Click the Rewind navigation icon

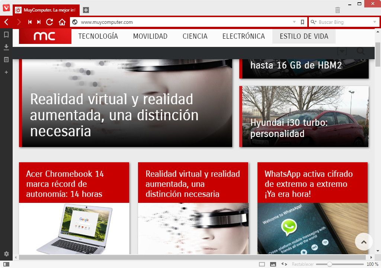tap(30, 22)
